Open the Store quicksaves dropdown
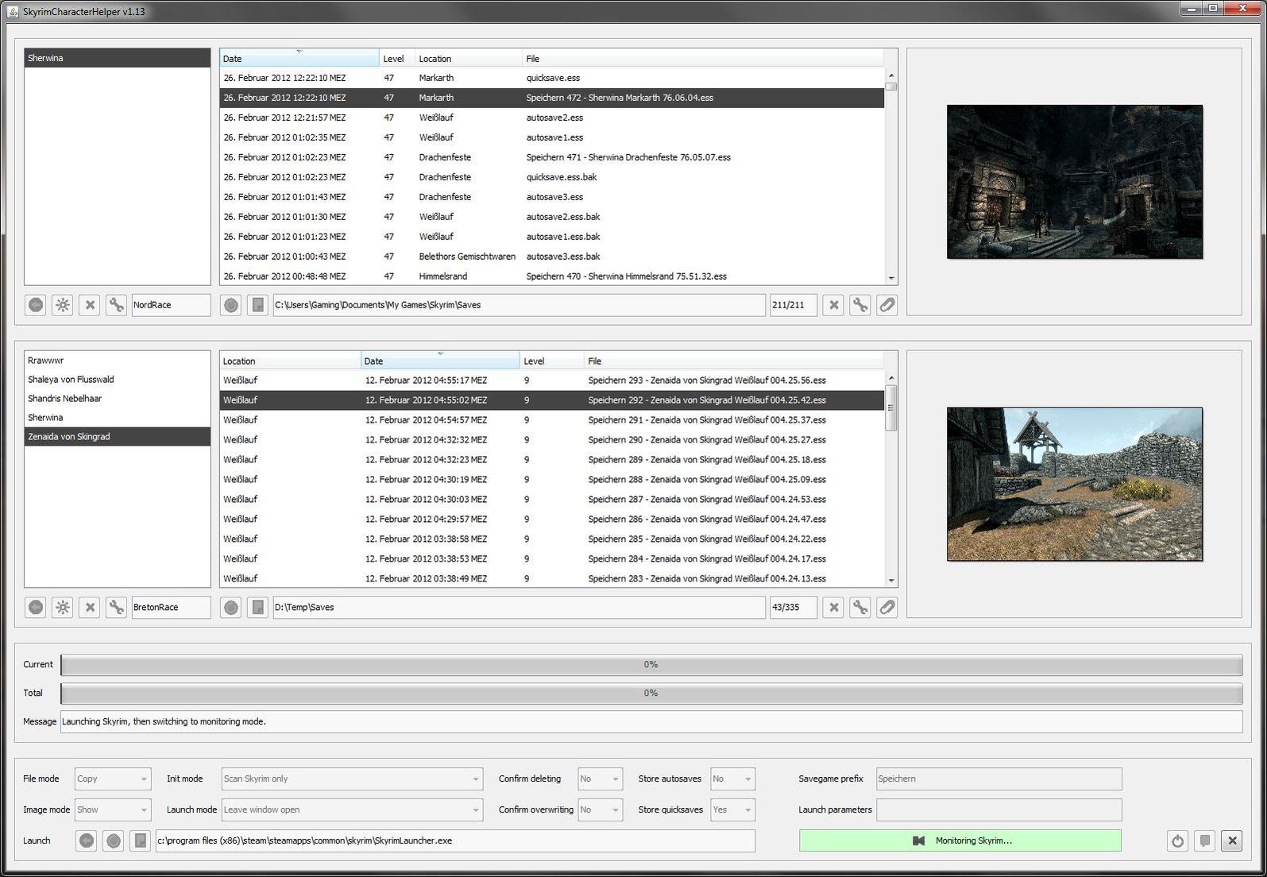 click(732, 810)
